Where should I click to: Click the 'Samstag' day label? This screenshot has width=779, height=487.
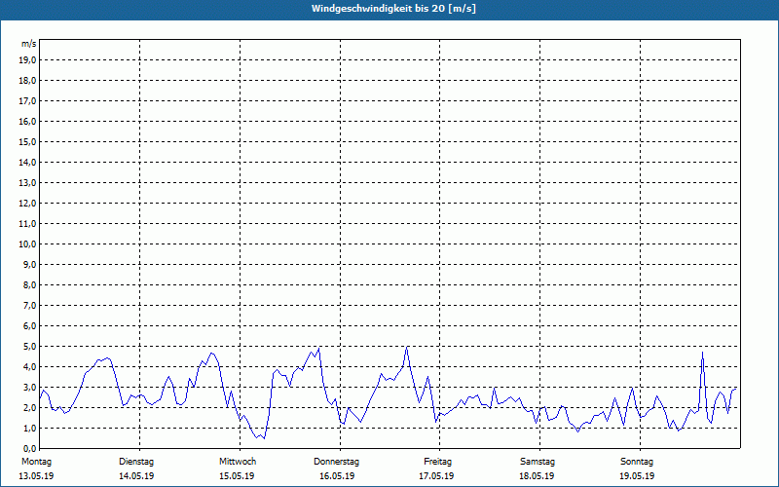[538, 462]
